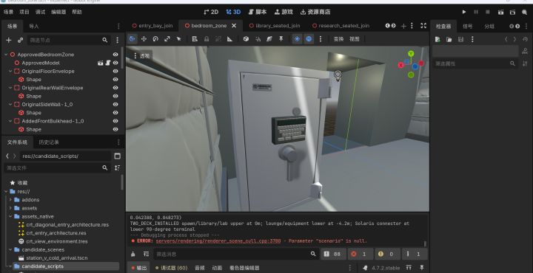Open the 项目 menu

pos(24,12)
